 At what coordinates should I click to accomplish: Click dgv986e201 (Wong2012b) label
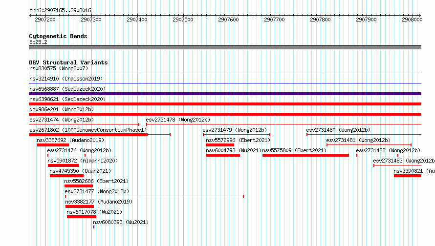click(x=62, y=109)
